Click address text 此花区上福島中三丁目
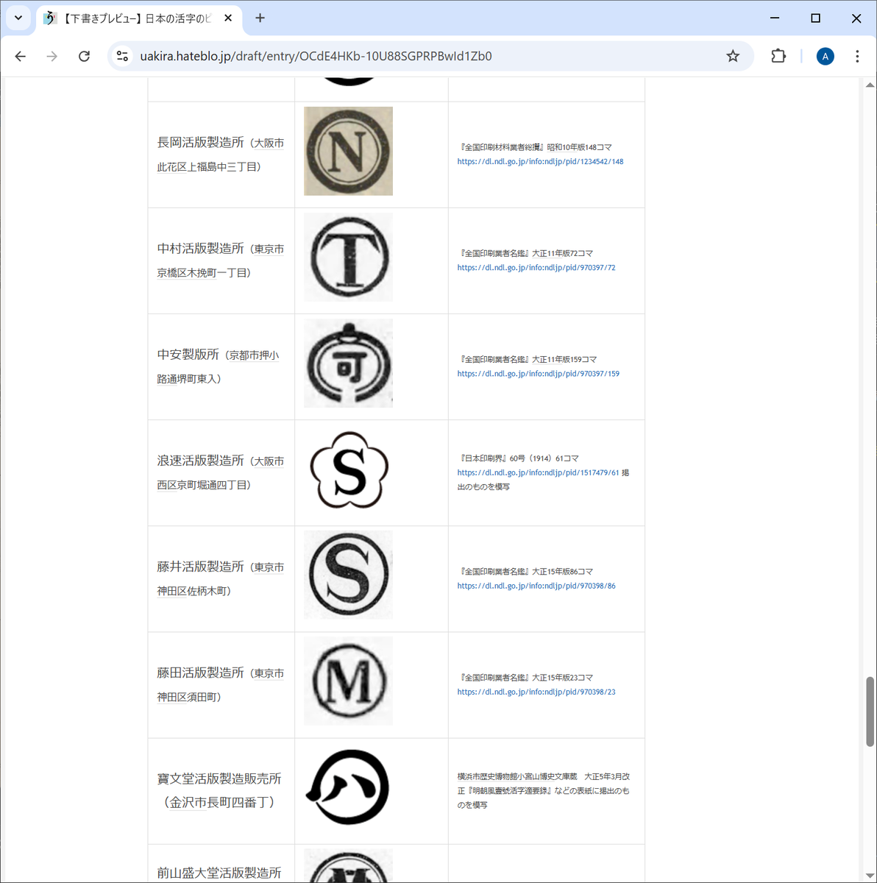 click(x=208, y=167)
